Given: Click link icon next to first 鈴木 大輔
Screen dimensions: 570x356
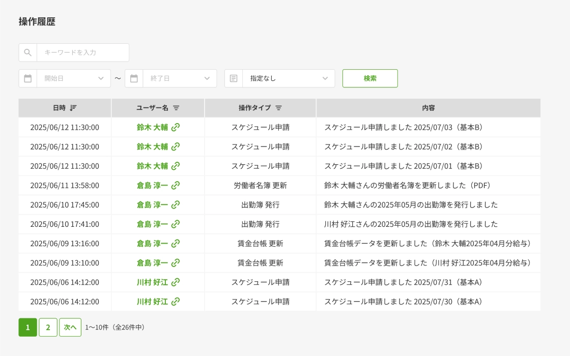Looking at the screenshot, I should [176, 127].
